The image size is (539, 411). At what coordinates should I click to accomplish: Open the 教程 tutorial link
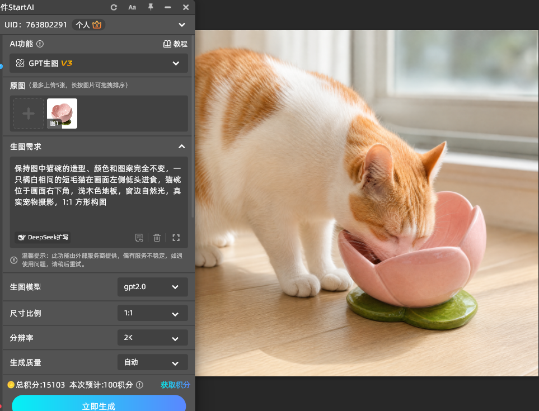coord(175,44)
